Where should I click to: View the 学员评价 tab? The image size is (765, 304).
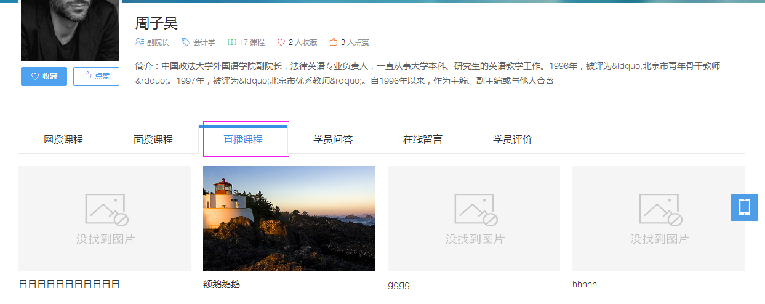(x=513, y=140)
